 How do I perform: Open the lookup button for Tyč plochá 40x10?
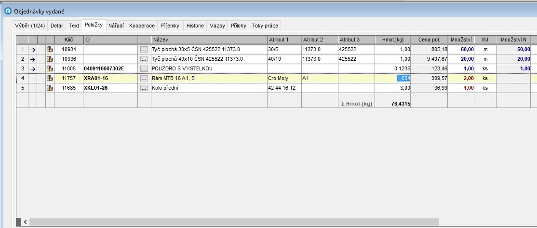point(144,59)
